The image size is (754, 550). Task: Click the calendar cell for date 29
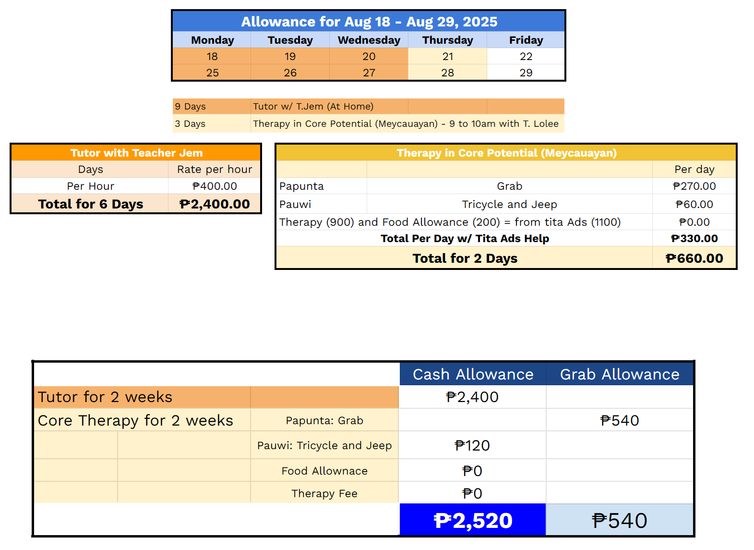tap(526, 73)
